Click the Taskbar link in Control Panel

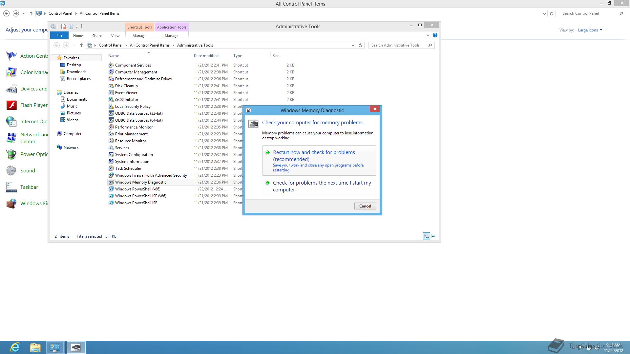[29, 187]
